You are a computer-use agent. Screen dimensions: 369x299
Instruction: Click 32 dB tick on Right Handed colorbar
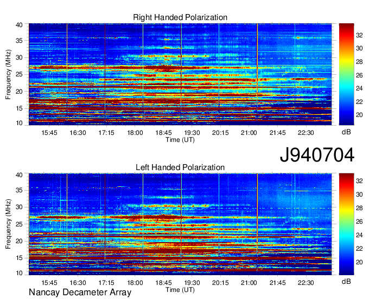359,35
